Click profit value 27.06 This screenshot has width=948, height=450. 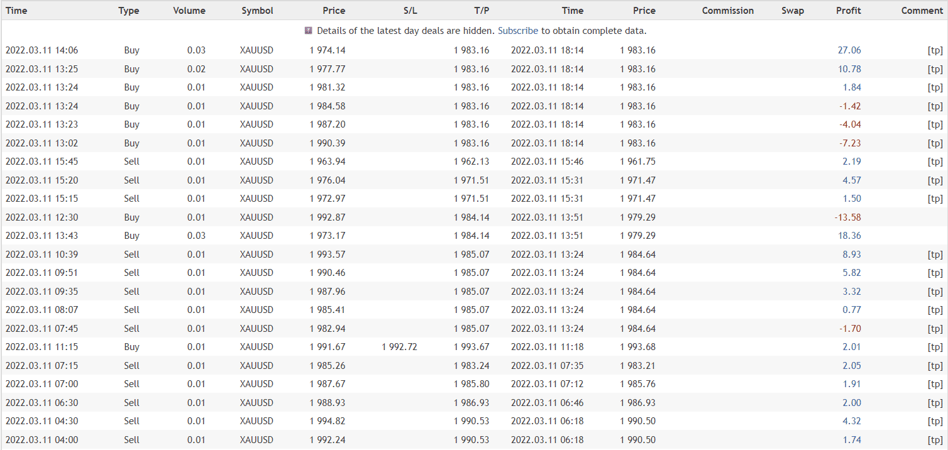tap(849, 50)
